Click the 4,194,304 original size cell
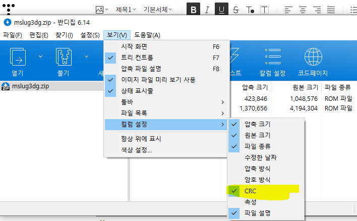This screenshot has width=357, height=221. click(304, 108)
